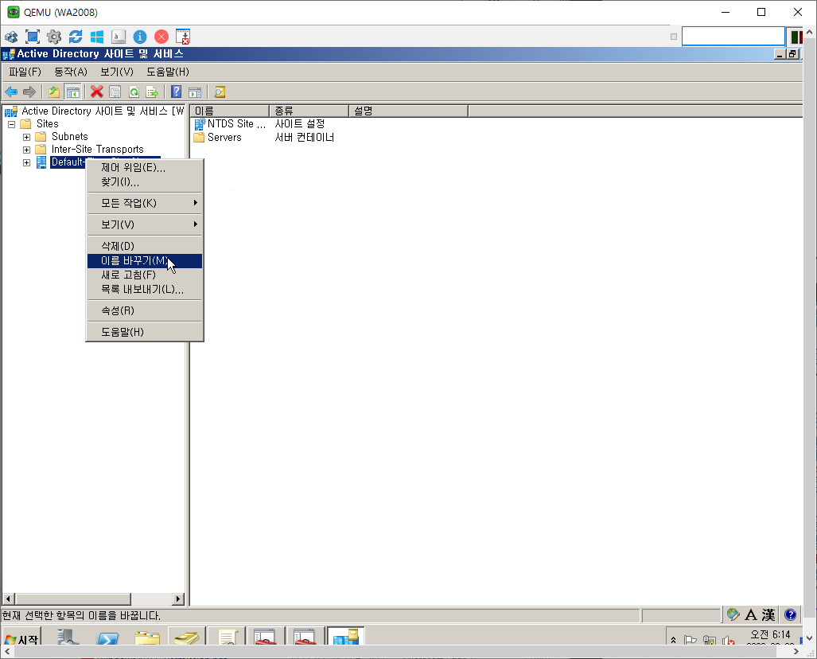The image size is (817, 659).
Task: Click the red circle X icon in QEMU toolbar
Action: [161, 37]
